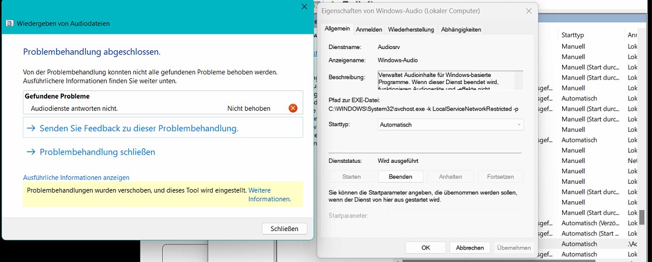652x262 pixels.
Task: Click the Schließen button in the troubleshooter
Action: click(x=285, y=229)
